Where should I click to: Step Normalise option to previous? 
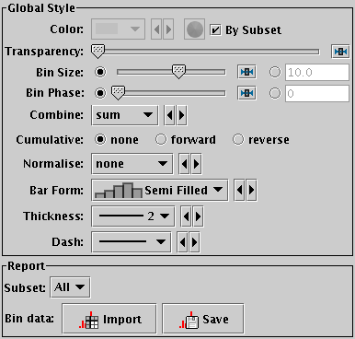184,164
